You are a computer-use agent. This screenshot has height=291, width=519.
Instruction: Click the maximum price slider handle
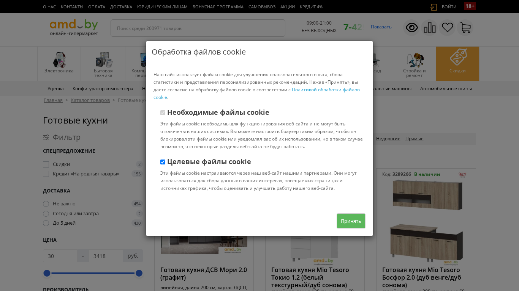139,273
